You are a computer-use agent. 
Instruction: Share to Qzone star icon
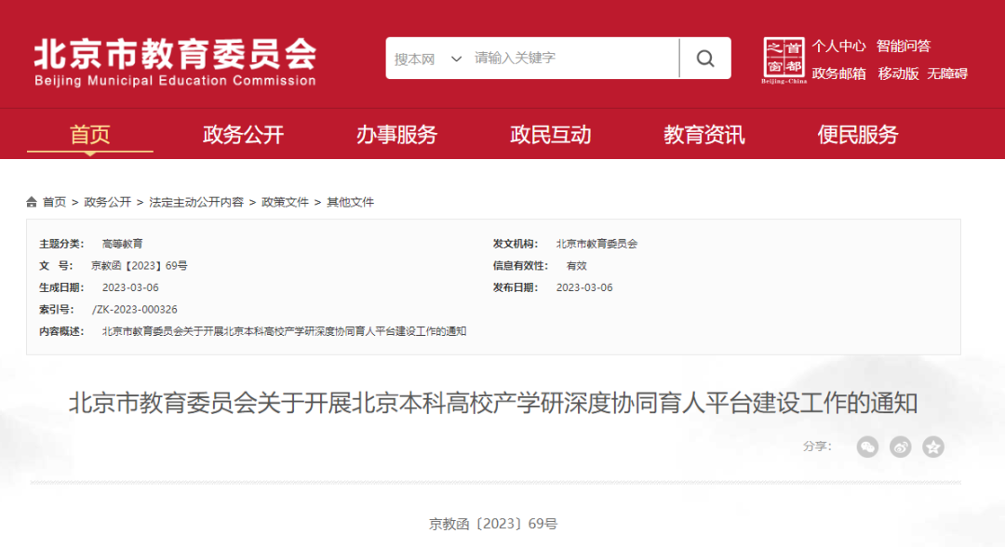coord(933,447)
